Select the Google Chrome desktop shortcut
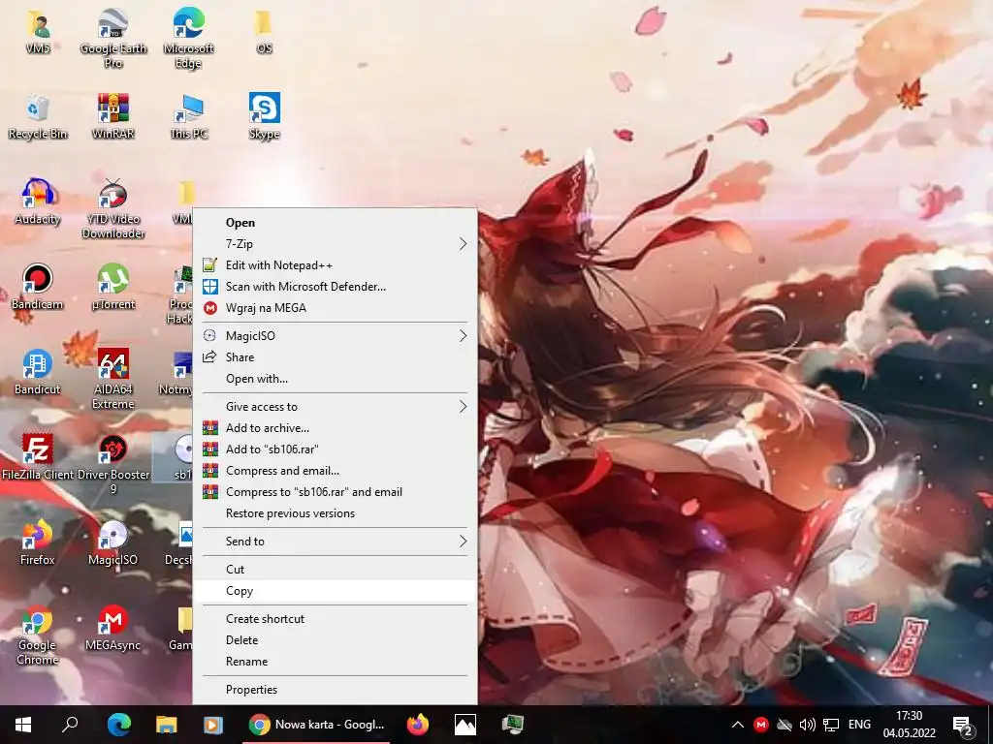 coord(38,635)
